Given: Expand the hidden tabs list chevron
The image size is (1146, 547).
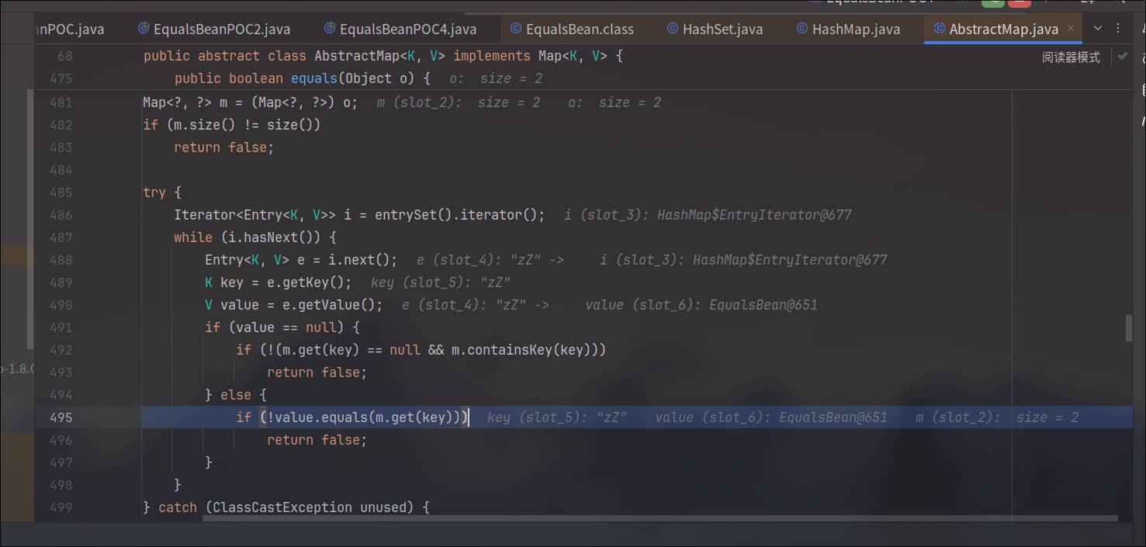Looking at the screenshot, I should [x=1097, y=29].
